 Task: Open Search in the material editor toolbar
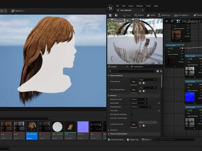(139, 15)
